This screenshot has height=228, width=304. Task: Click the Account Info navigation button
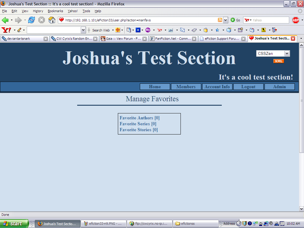pos(217,87)
